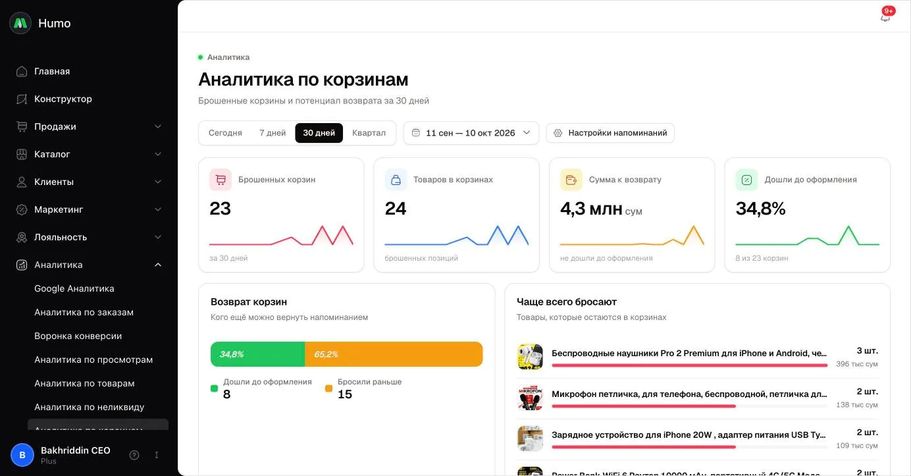Image resolution: width=911 pixels, height=476 pixels.
Task: Expand the Каталог section chevron
Action: point(158,154)
